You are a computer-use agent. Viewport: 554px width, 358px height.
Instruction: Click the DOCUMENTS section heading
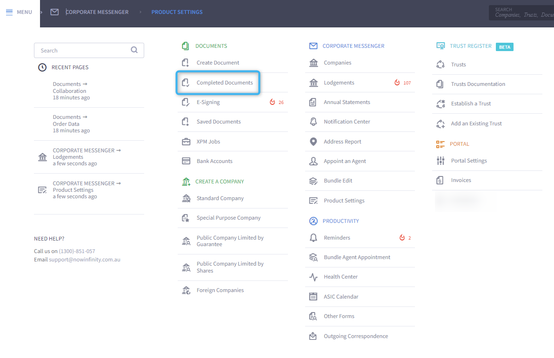pos(211,46)
